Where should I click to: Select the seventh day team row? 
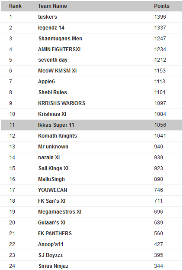(x=92, y=60)
